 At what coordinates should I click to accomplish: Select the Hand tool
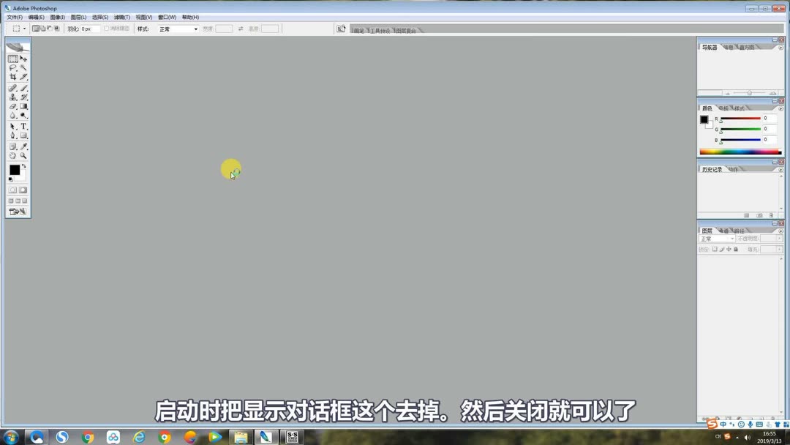point(12,157)
